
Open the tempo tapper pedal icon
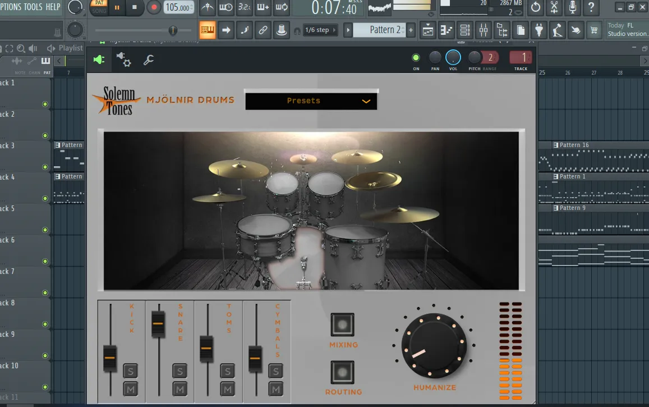click(x=558, y=30)
